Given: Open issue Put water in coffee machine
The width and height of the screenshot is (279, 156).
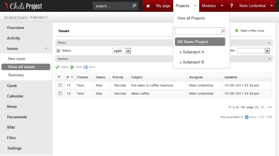Looking at the screenshot, I should pos(152,85).
